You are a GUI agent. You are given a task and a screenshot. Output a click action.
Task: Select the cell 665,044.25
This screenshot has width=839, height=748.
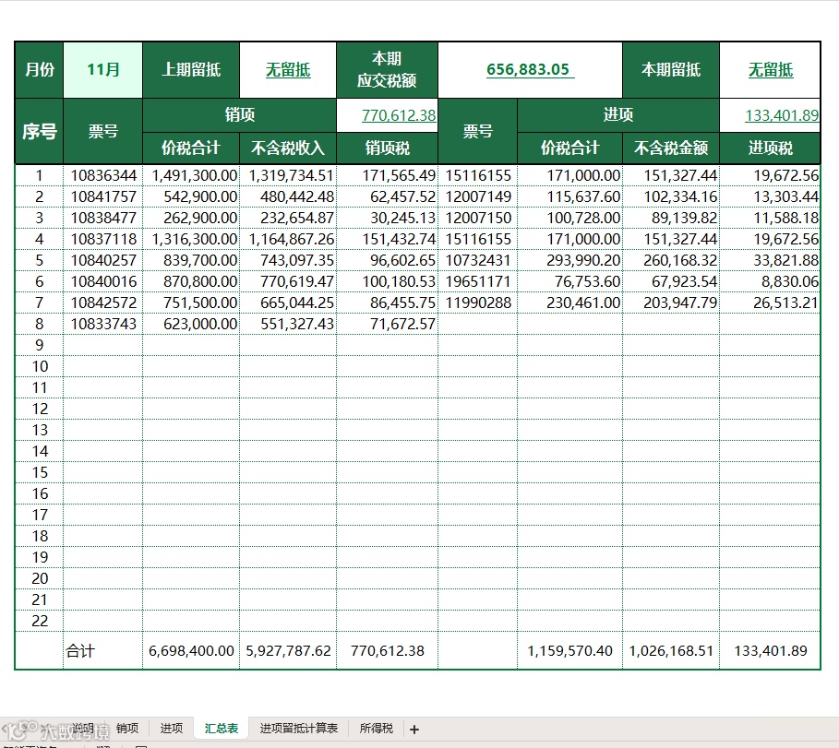[288, 303]
